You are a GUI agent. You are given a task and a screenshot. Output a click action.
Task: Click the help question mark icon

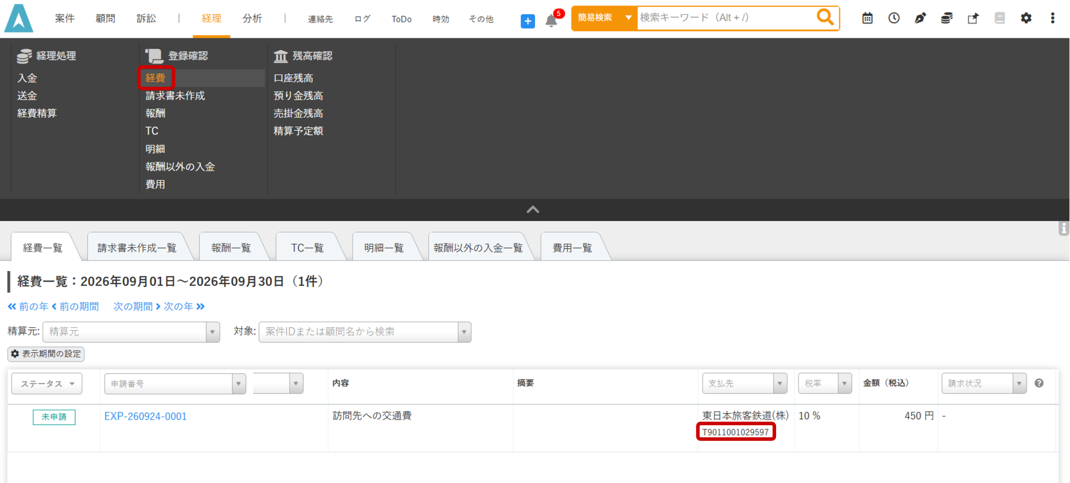point(1039,383)
